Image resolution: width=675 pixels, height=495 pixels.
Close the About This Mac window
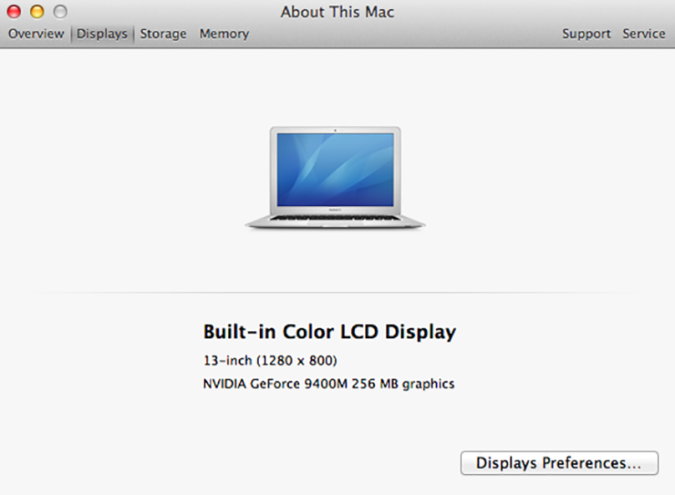[13, 12]
